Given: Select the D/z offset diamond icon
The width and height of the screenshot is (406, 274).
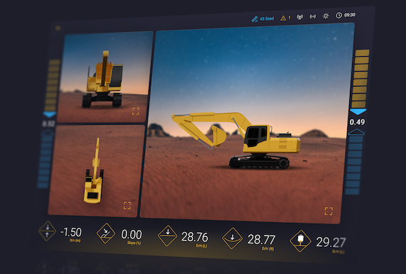Looking at the screenshot, I should (x=47, y=231).
